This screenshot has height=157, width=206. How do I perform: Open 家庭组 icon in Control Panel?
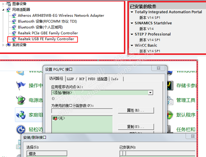point(21,115)
